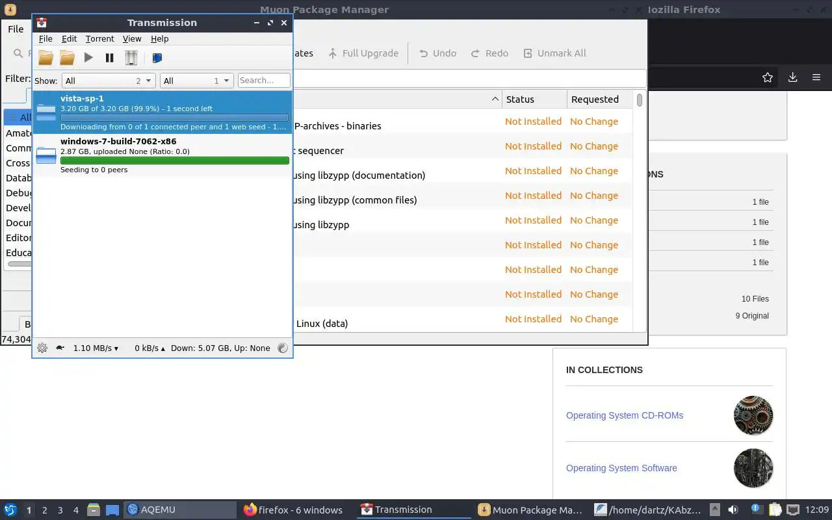Click Full Upgrade in Muon toolbar

[363, 53]
